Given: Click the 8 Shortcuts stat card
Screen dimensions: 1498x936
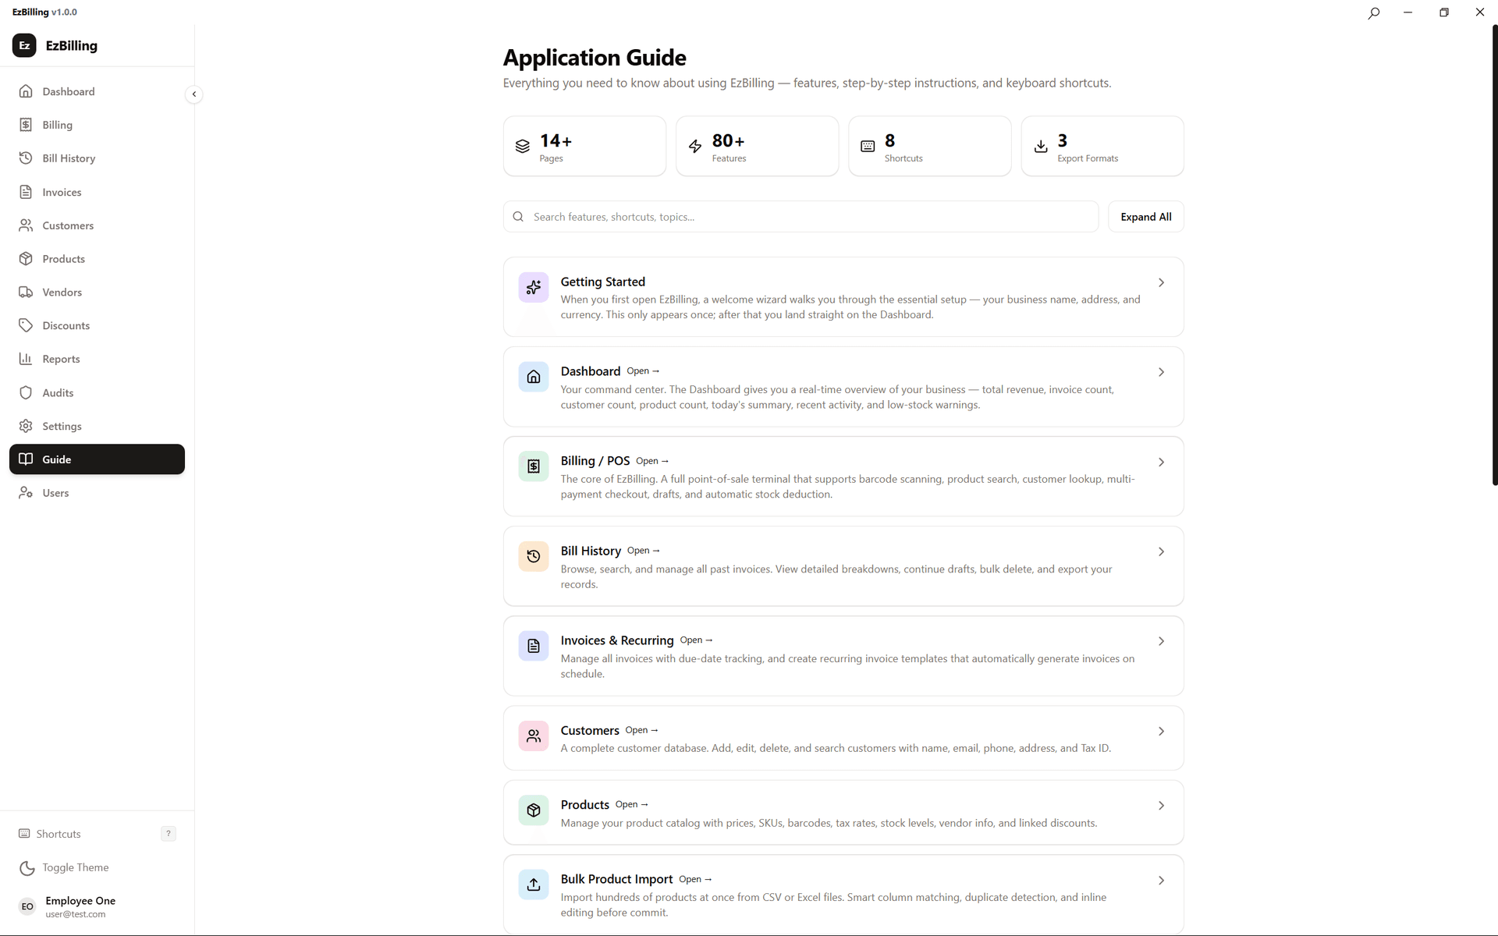Looking at the screenshot, I should point(929,146).
